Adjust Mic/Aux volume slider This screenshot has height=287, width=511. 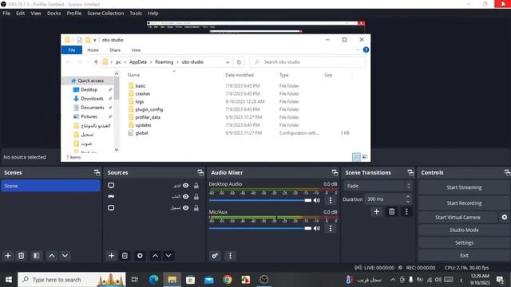point(260,228)
